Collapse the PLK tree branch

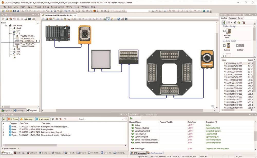(x=10, y=34)
